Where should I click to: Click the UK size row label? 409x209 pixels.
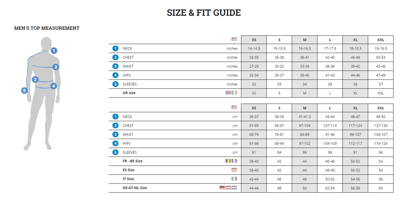[129, 93]
